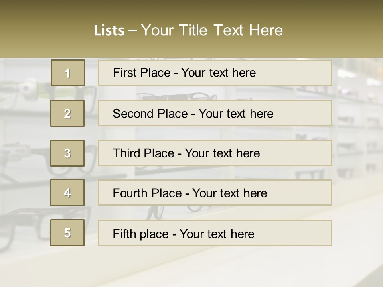Select the Fifth place text box
383x287 pixels.
pos(215,232)
